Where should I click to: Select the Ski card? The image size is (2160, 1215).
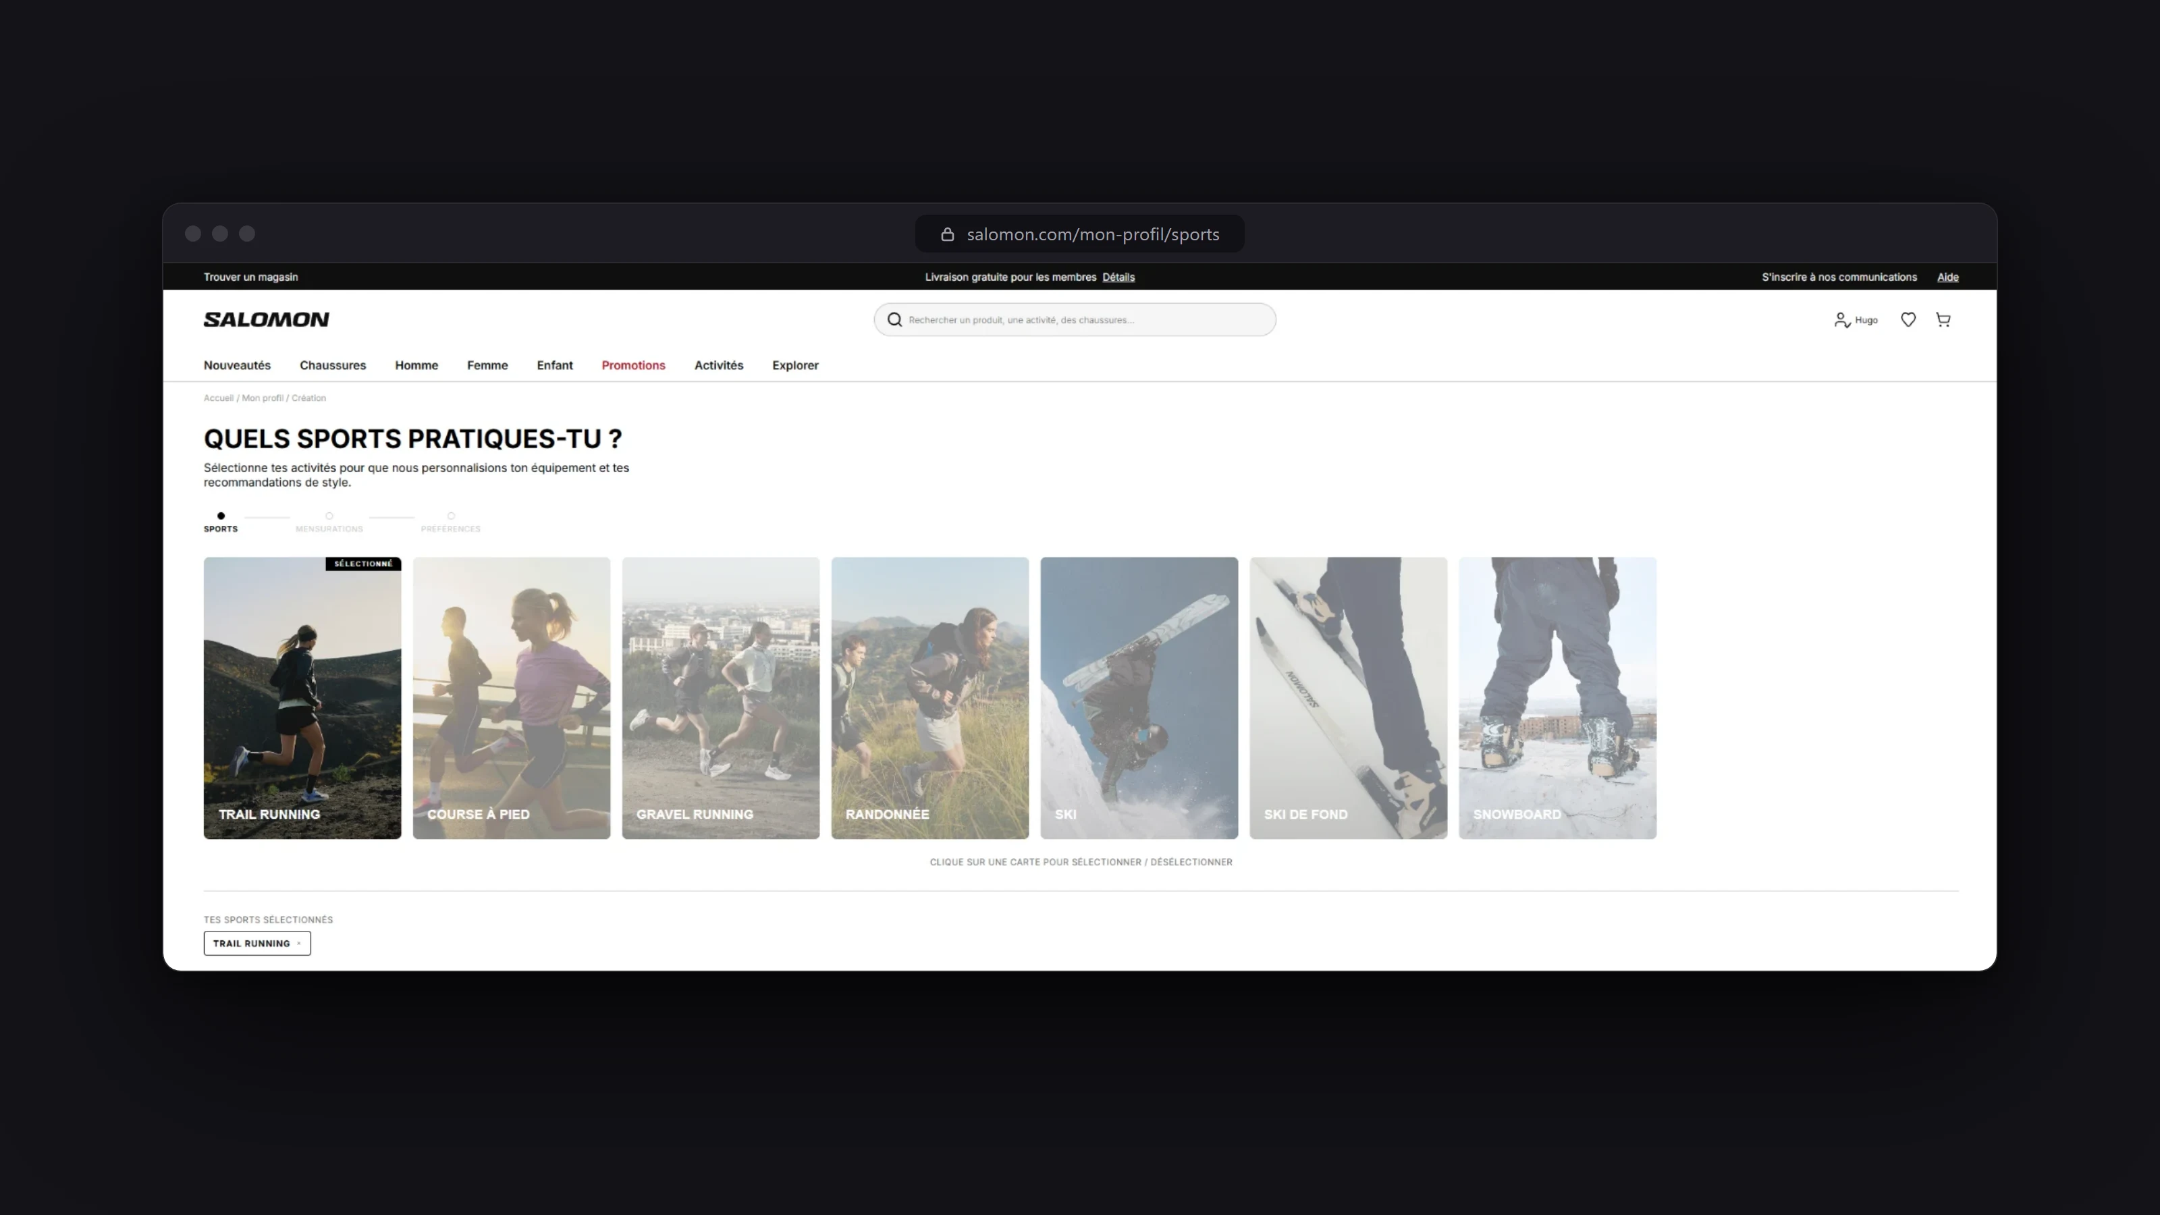pos(1139,698)
